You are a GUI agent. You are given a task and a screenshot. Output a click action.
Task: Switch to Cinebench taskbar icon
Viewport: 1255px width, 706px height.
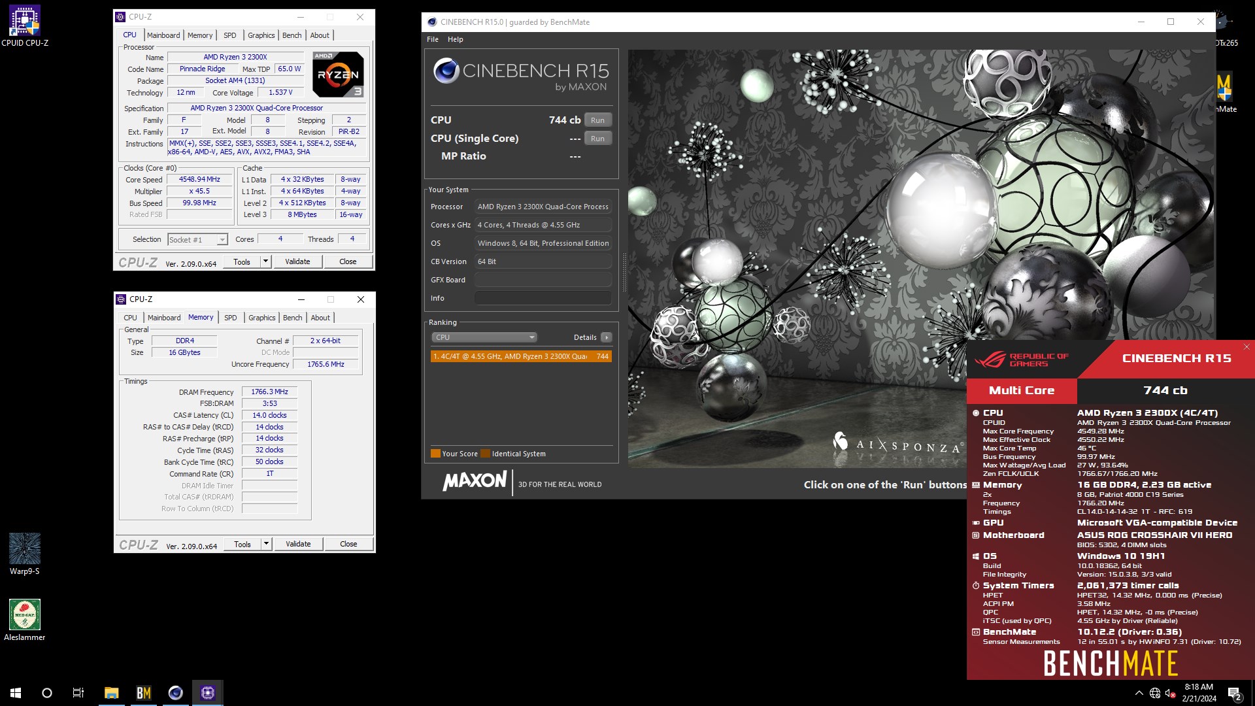(x=176, y=693)
